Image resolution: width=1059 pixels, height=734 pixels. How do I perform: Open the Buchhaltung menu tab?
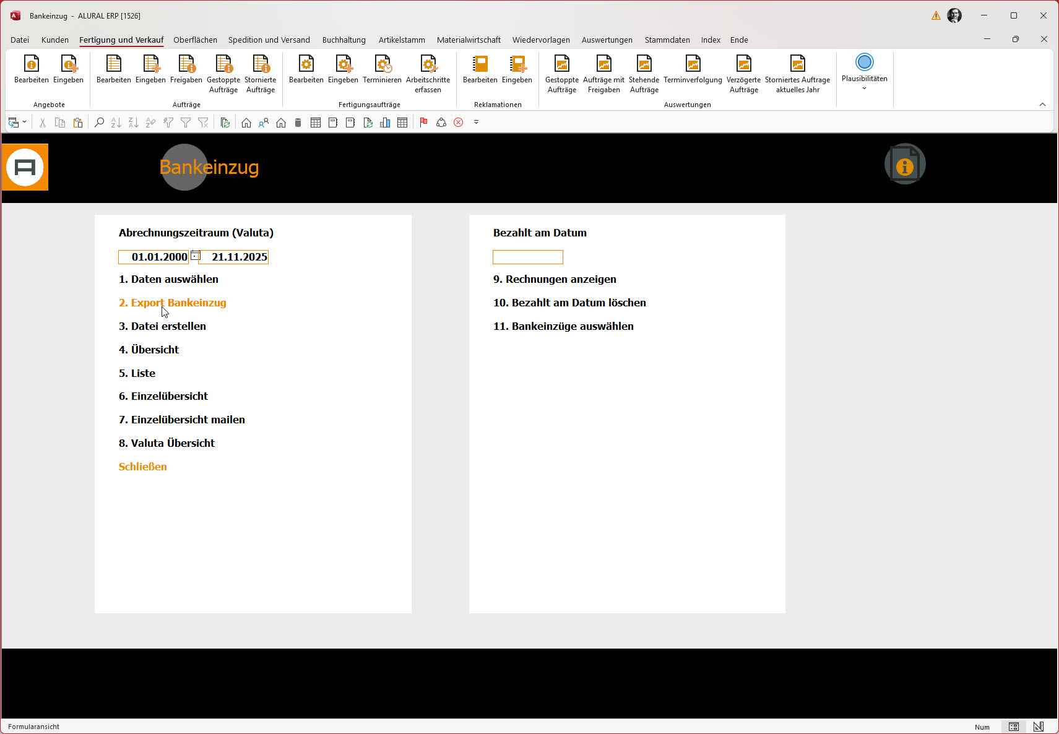(x=344, y=40)
